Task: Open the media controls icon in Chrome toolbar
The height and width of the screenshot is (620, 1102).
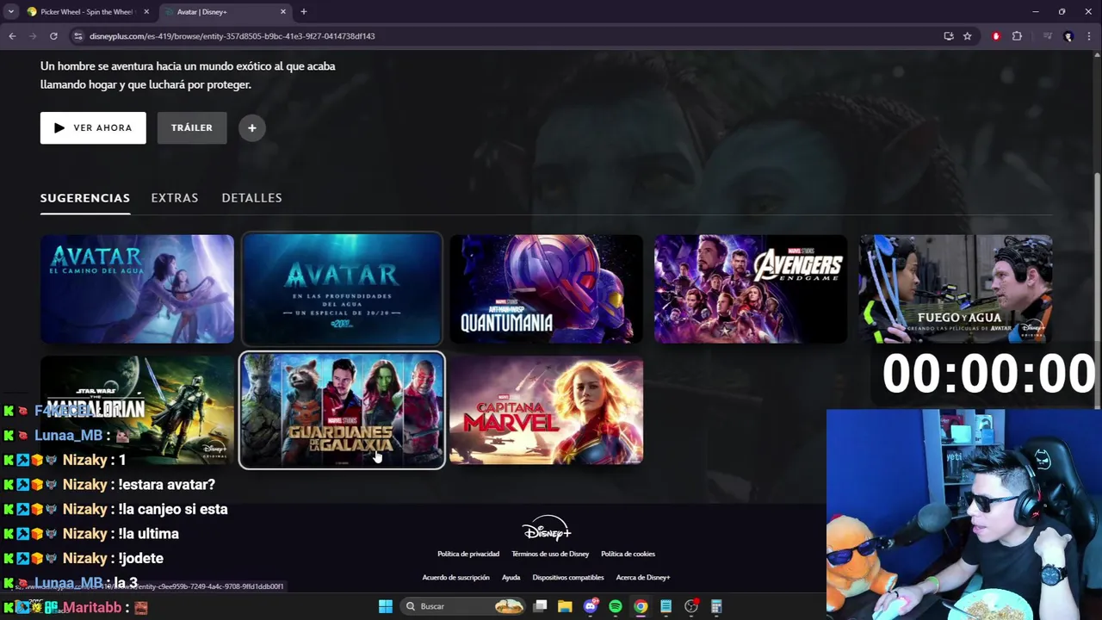Action: pyautogui.click(x=1048, y=36)
